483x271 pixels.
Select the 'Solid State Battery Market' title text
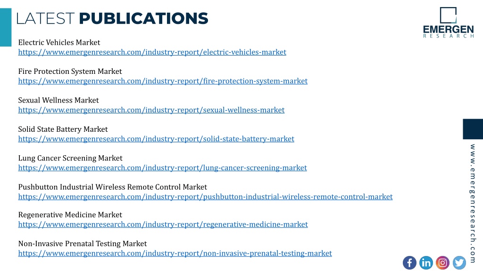tap(63, 129)
